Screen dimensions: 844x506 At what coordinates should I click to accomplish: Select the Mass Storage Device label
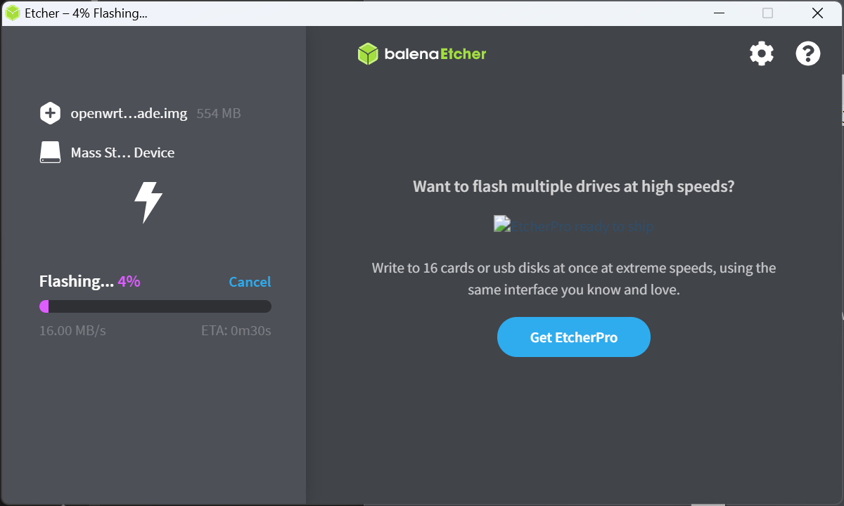(122, 153)
